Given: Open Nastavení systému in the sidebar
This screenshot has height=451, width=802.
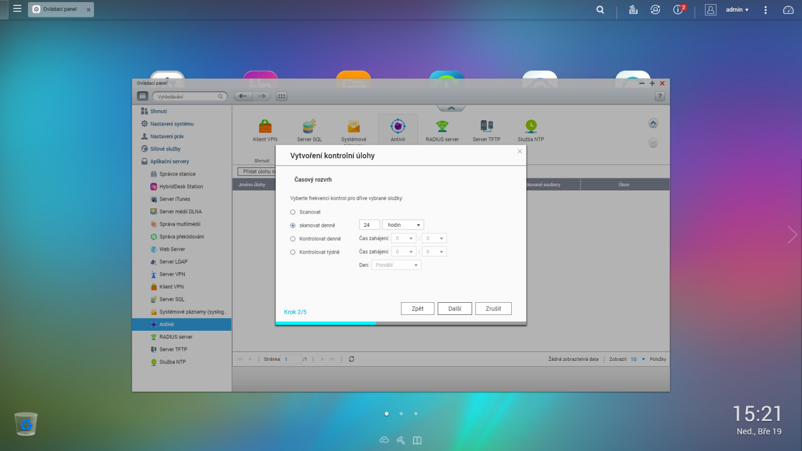Looking at the screenshot, I should tap(171, 124).
